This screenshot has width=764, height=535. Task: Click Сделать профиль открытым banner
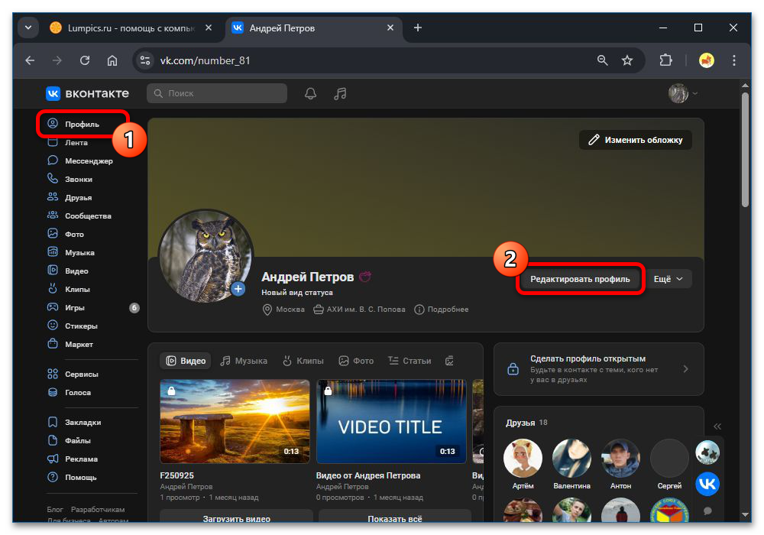point(598,369)
